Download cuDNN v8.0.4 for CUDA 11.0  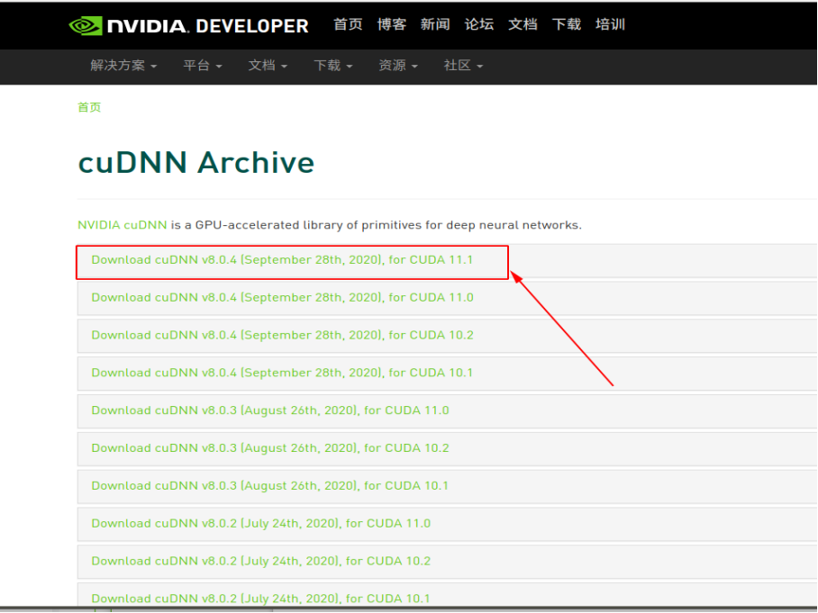(281, 297)
